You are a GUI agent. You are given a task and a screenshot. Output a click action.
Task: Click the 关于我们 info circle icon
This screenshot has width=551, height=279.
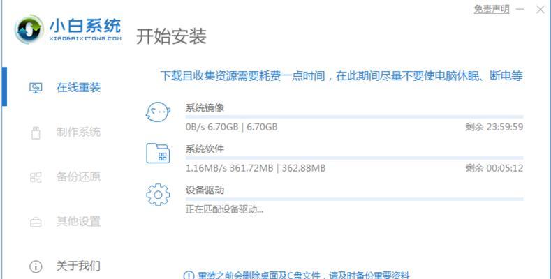[x=36, y=266]
